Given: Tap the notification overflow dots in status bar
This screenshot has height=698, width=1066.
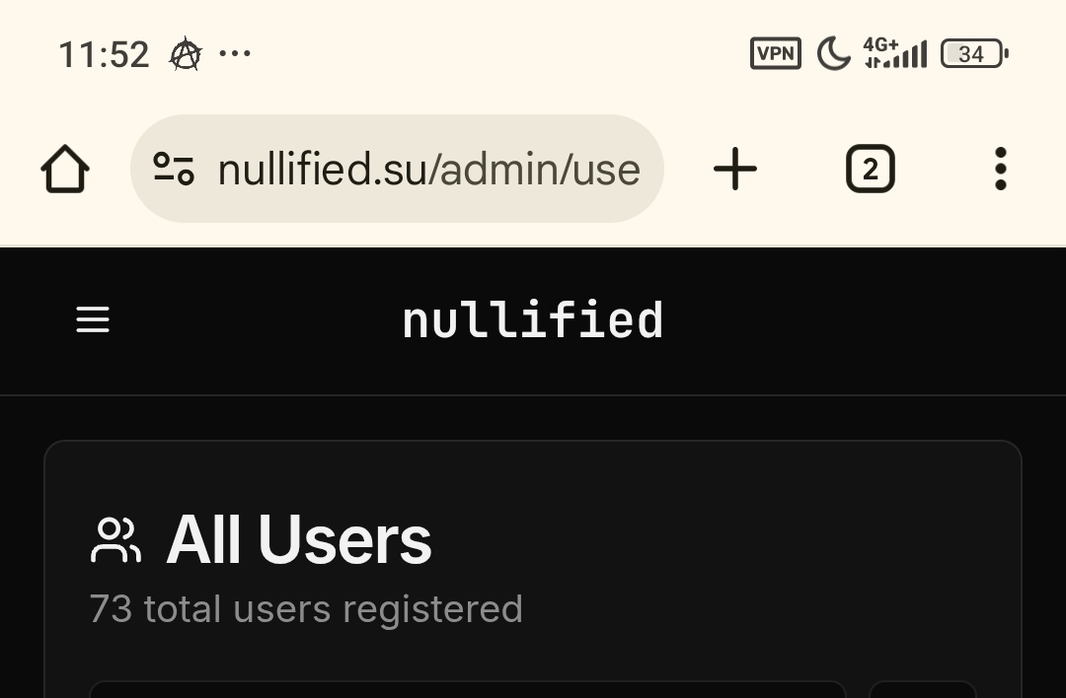Looking at the screenshot, I should 235,53.
